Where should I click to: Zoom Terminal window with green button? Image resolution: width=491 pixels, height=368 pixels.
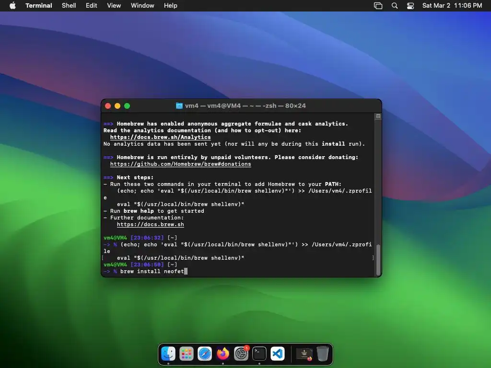click(x=127, y=106)
